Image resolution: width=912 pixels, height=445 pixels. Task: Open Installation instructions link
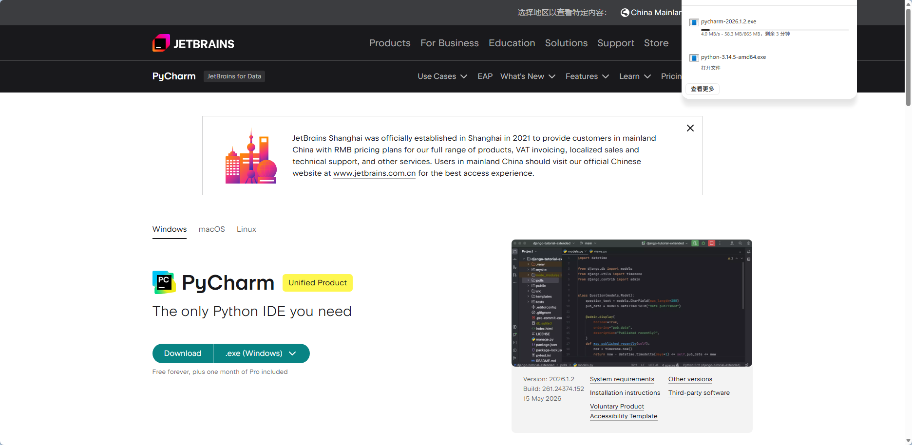(625, 393)
